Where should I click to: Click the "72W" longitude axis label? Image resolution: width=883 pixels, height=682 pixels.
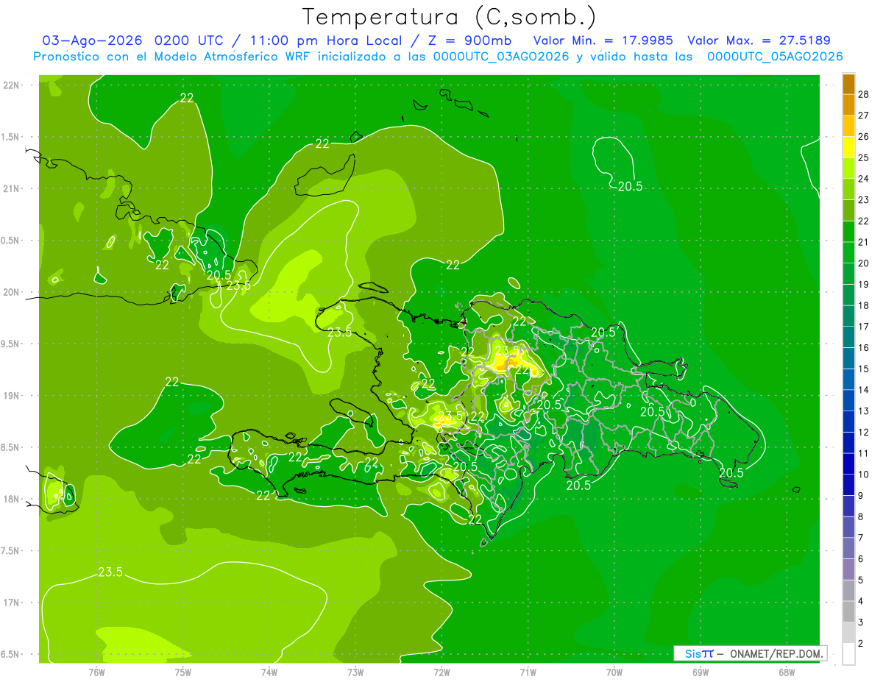coord(441,671)
